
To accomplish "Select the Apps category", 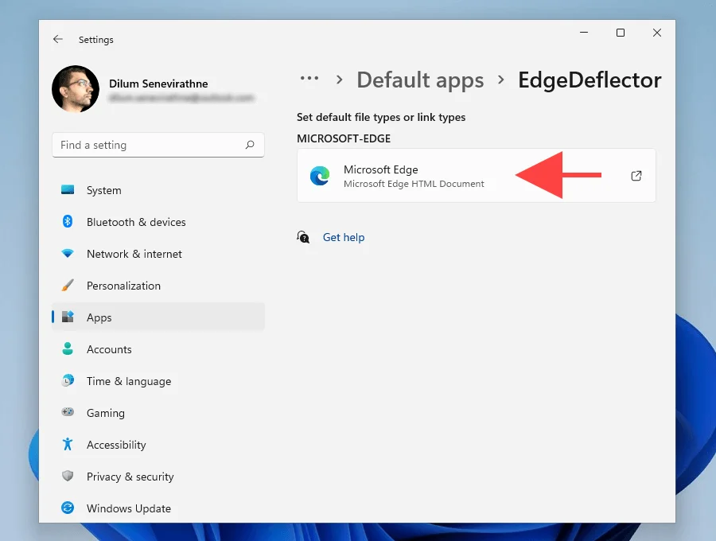I will click(158, 317).
